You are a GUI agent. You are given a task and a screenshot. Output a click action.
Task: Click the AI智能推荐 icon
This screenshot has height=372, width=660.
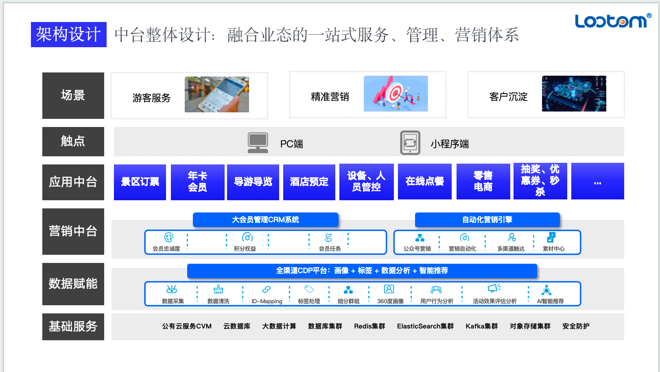pyautogui.click(x=546, y=290)
